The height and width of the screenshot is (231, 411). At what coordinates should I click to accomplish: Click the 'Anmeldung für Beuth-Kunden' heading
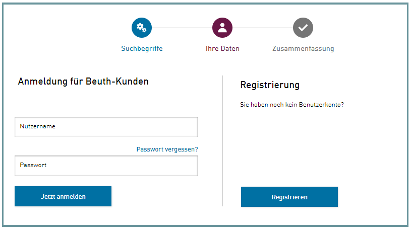(x=83, y=81)
